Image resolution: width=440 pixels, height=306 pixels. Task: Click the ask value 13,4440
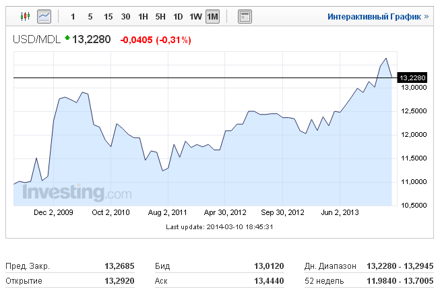[269, 281]
